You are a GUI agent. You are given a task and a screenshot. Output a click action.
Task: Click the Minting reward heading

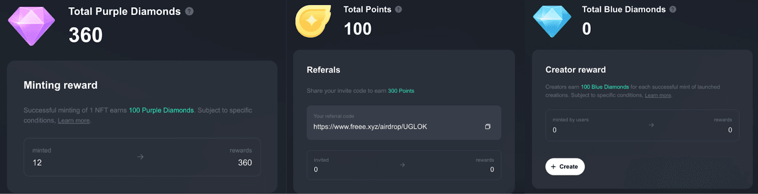61,85
